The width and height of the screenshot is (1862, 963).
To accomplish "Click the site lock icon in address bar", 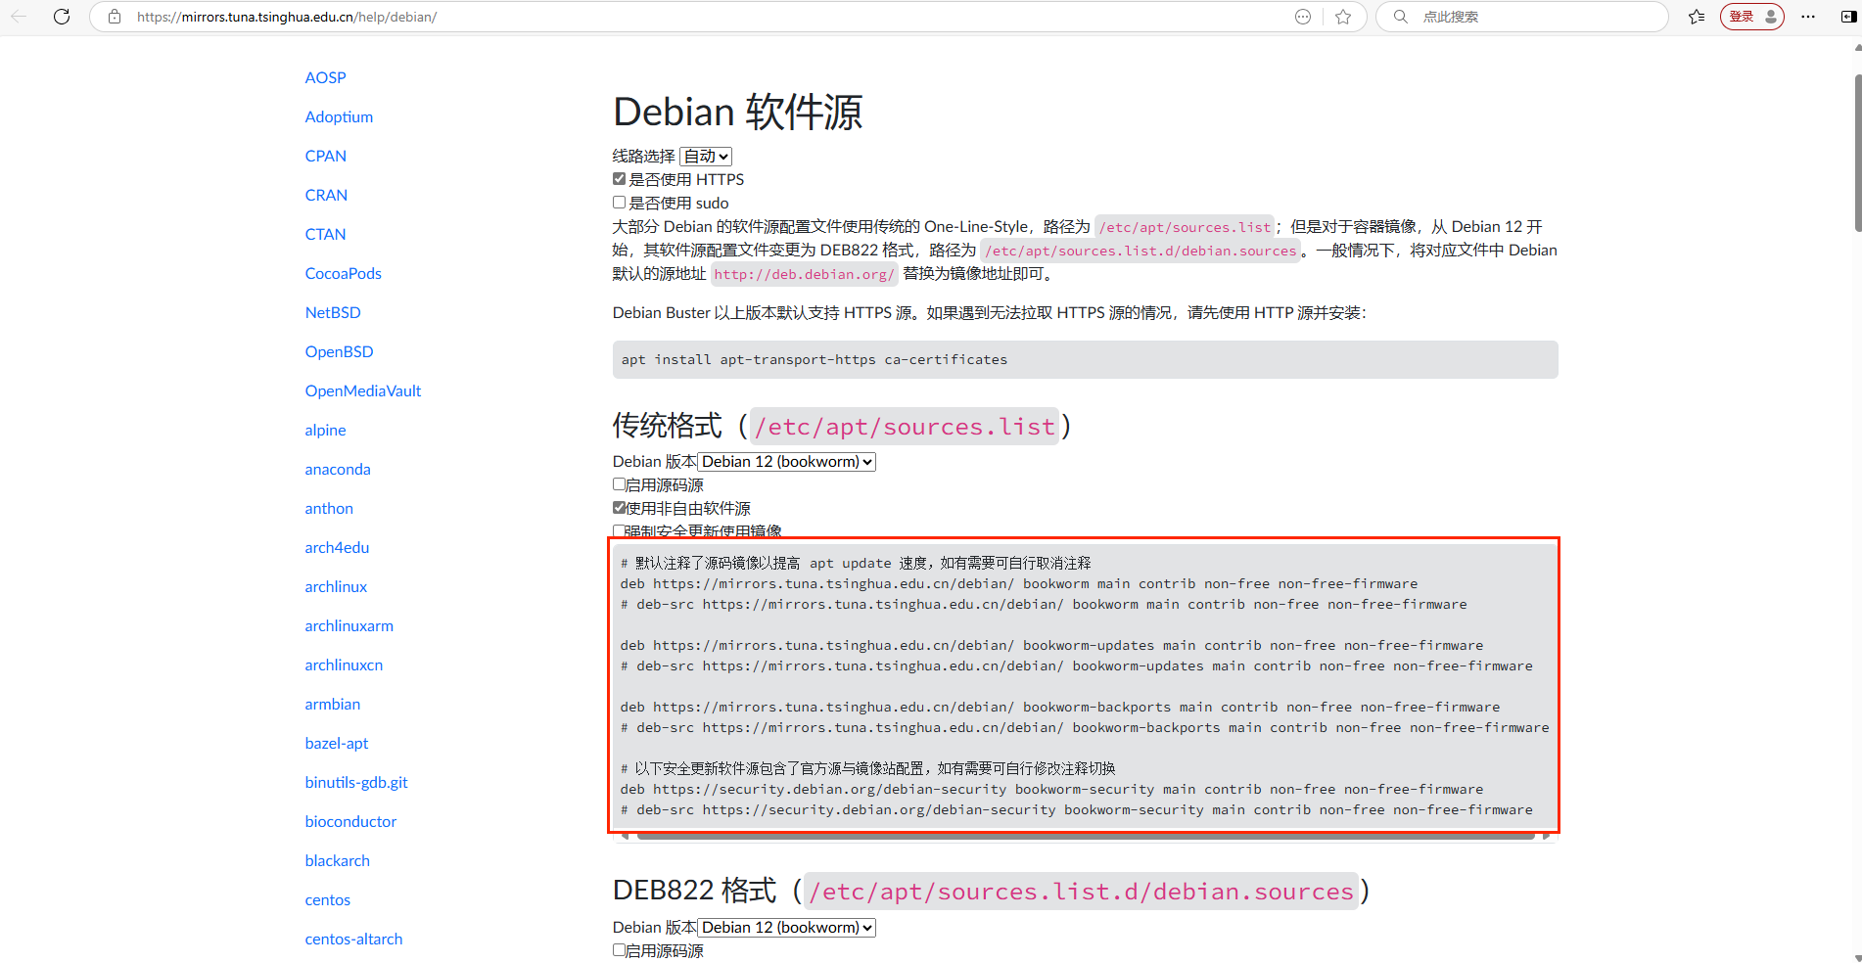I will (115, 17).
